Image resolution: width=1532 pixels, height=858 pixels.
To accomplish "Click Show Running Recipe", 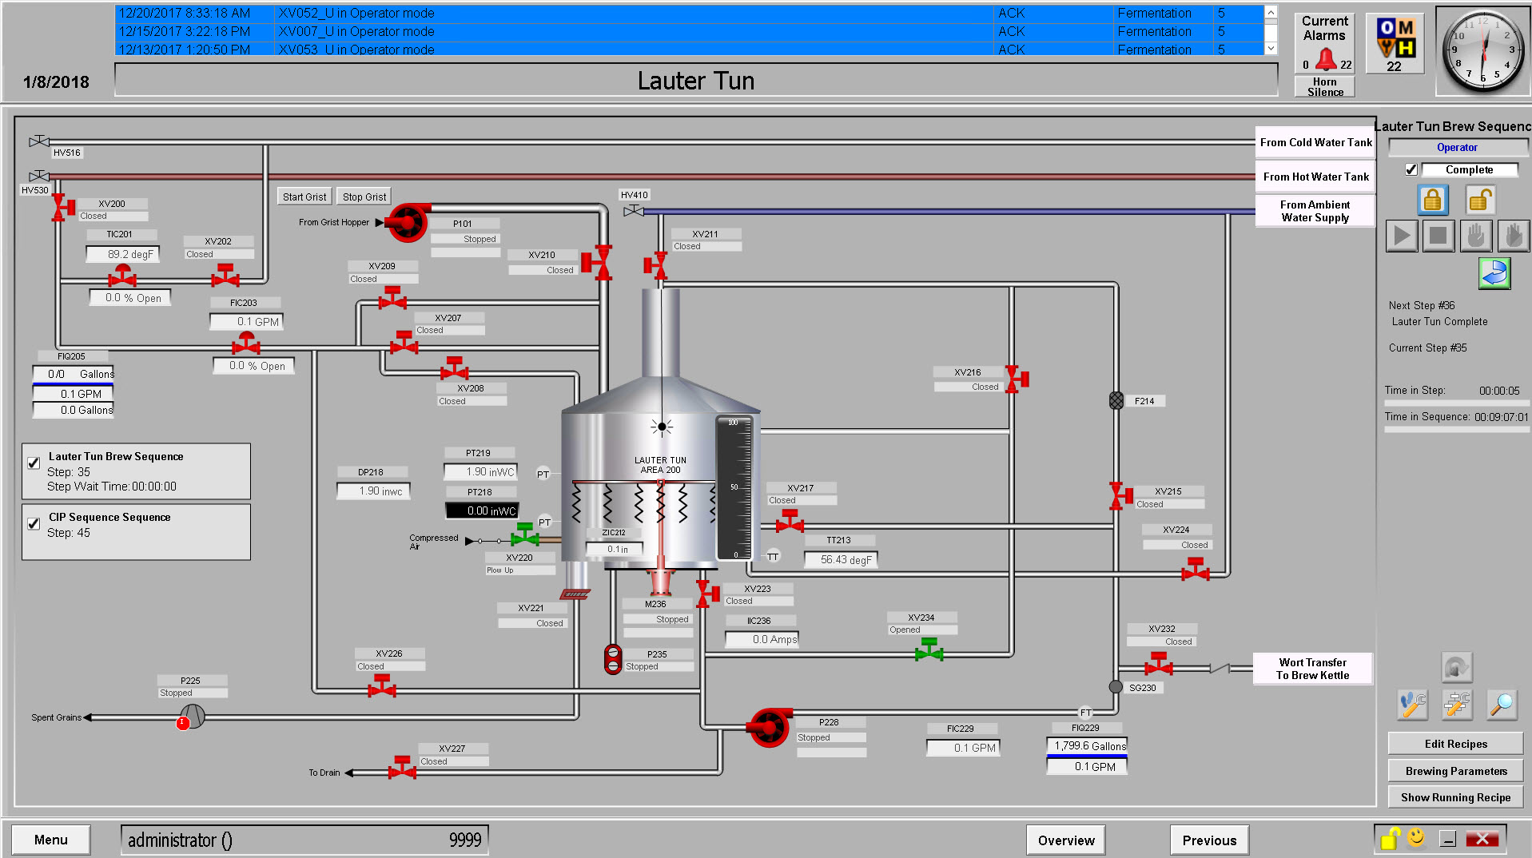I will (x=1456, y=797).
